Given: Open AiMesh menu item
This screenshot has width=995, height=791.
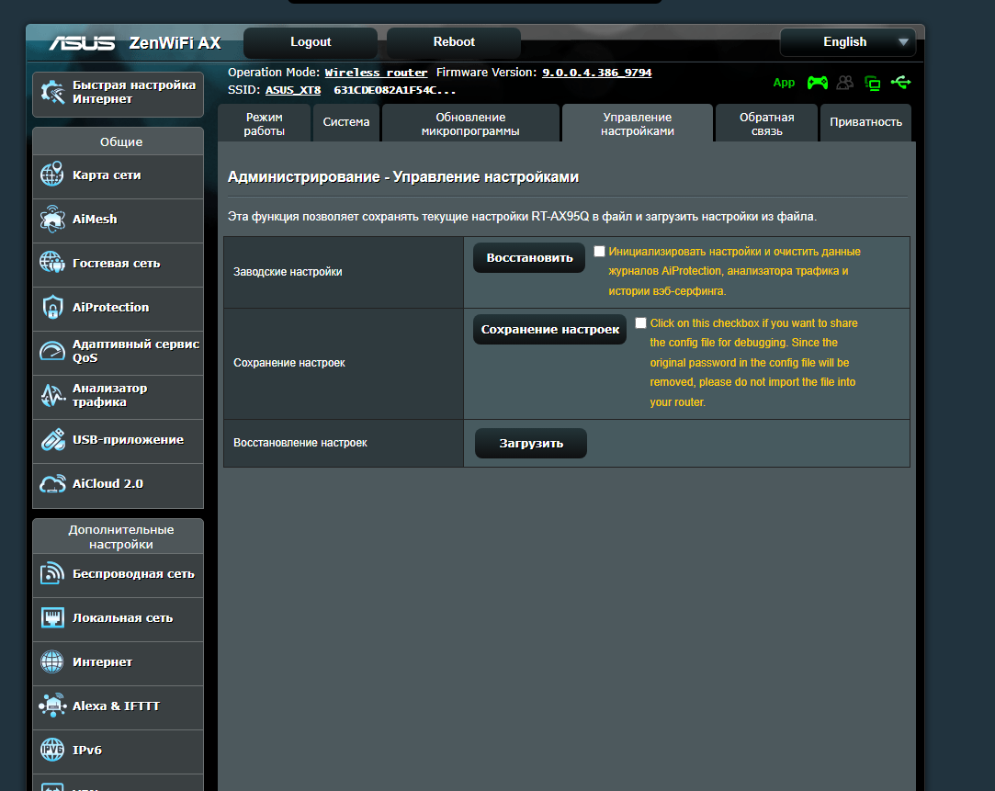Looking at the screenshot, I should tap(118, 220).
